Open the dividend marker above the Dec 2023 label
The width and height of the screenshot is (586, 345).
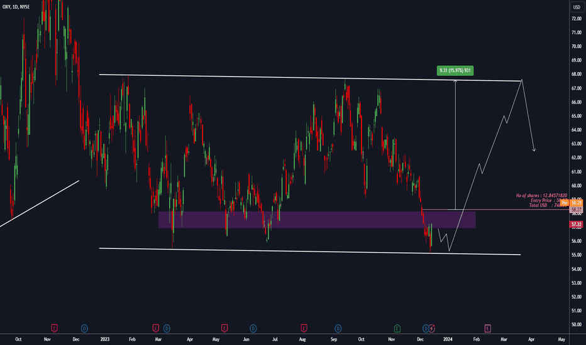[x=425, y=328]
